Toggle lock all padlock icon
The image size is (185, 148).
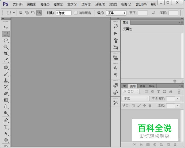[x=150, y=106]
